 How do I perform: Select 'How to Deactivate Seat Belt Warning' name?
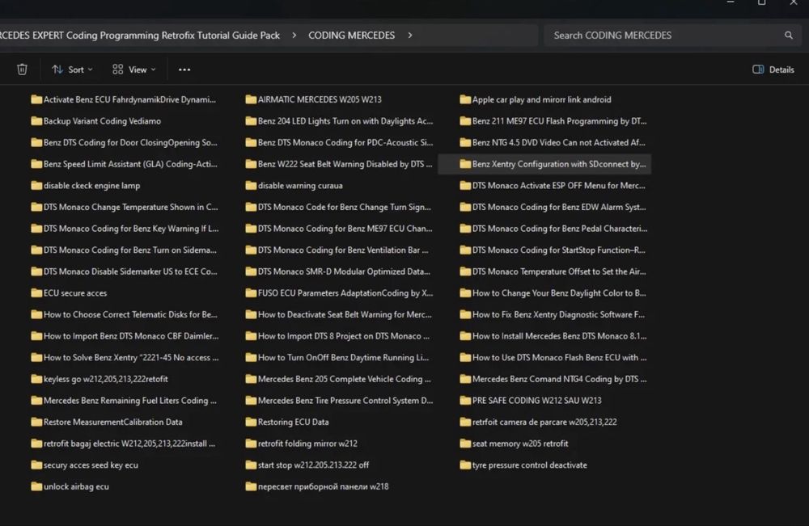tap(345, 315)
